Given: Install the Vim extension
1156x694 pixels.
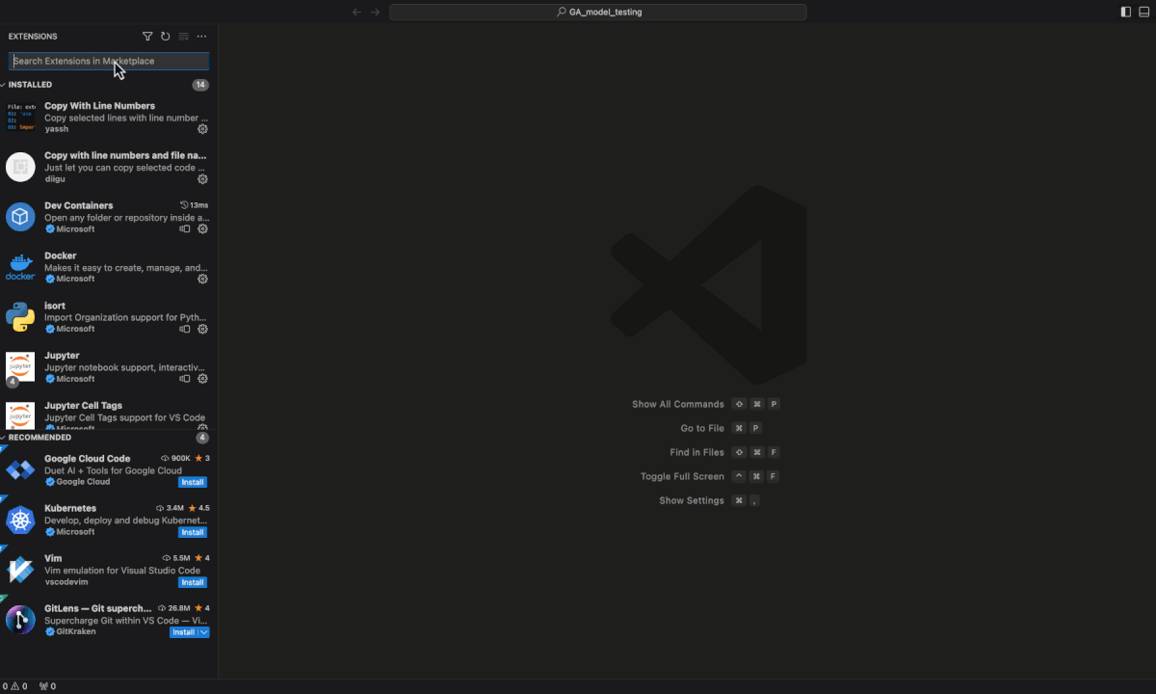Looking at the screenshot, I should pyautogui.click(x=193, y=582).
